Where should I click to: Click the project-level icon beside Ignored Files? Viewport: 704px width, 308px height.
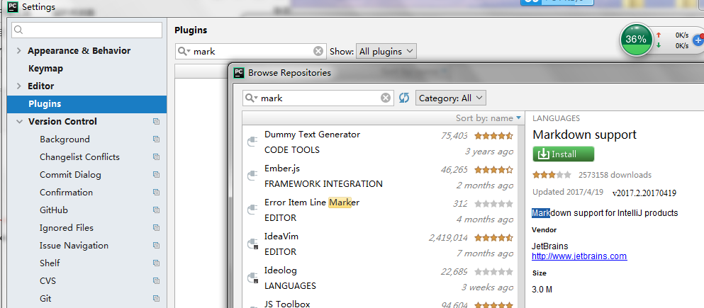click(x=156, y=228)
